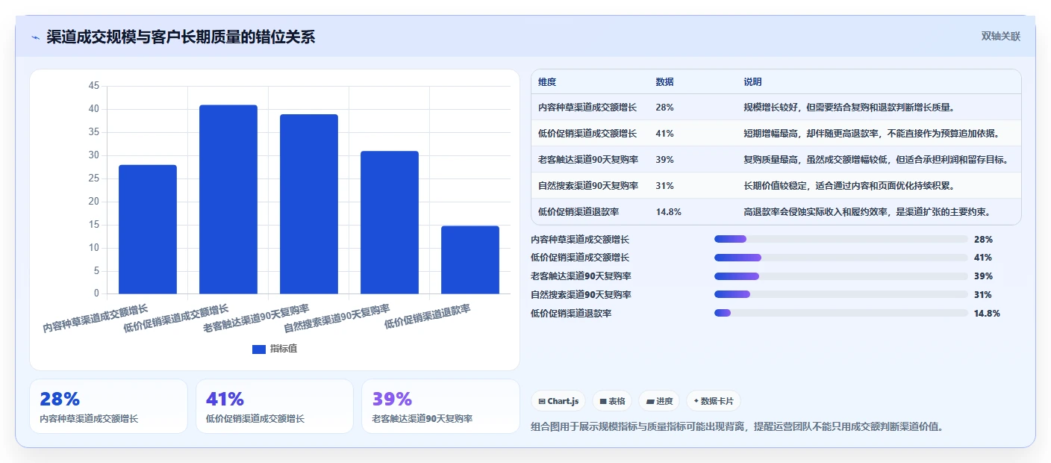This screenshot has height=463, width=1051.
Task: Click the 内容种草渠道成交额增长 bar in chart
Action: point(148,229)
